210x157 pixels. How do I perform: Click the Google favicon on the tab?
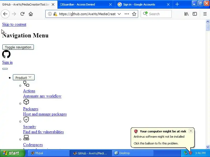(x=120, y=4)
